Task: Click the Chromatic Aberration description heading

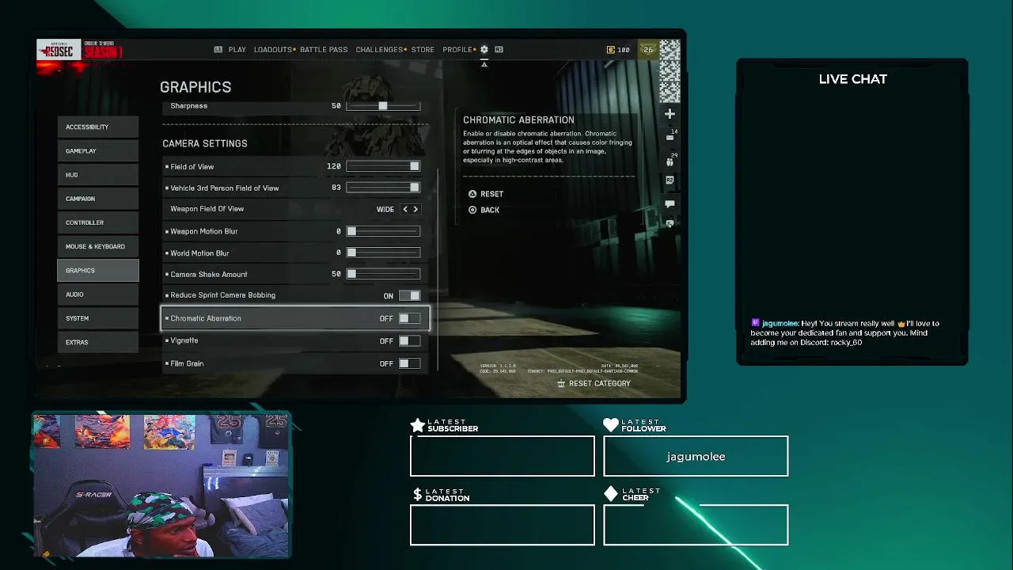Action: pyautogui.click(x=518, y=120)
